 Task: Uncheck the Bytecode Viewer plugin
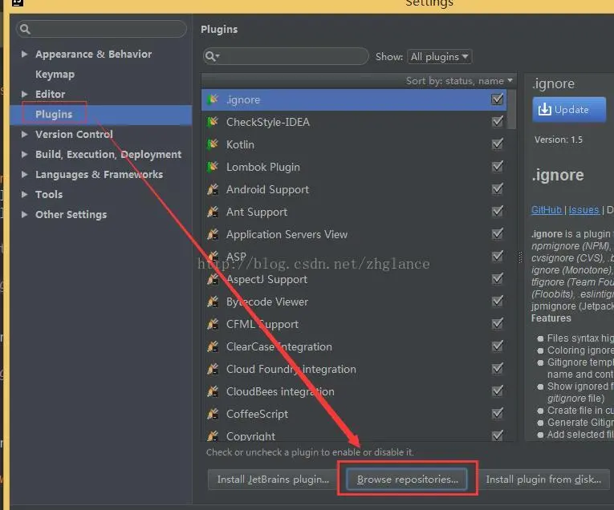(x=498, y=302)
